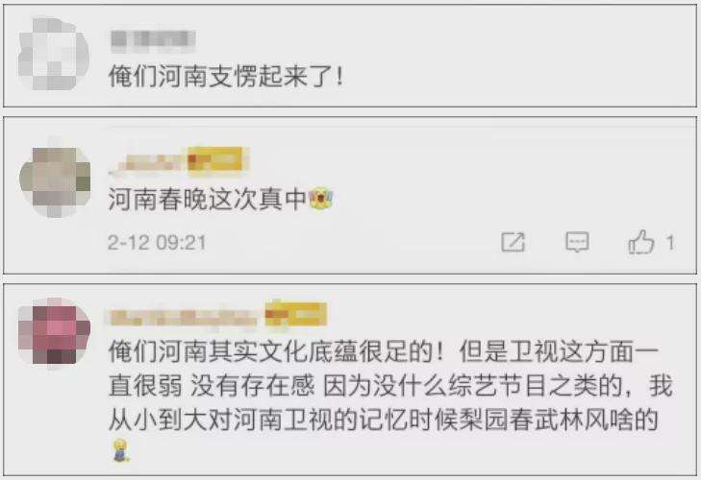Open first commenter's pixelated gray avatar
Viewport: 701px width, 480px height.
click(x=54, y=53)
